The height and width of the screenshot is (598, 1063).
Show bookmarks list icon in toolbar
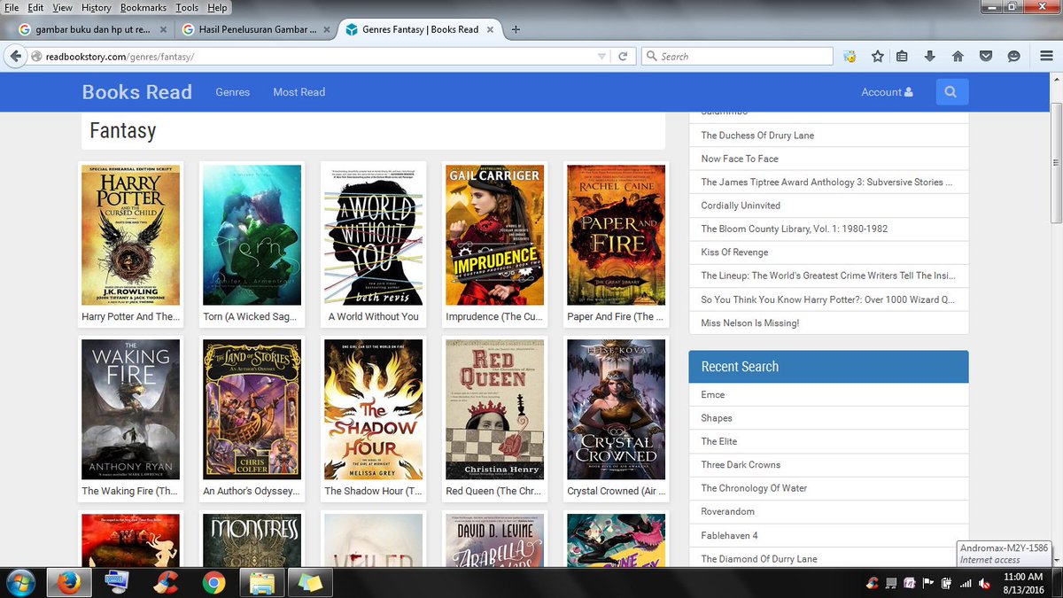coord(902,56)
